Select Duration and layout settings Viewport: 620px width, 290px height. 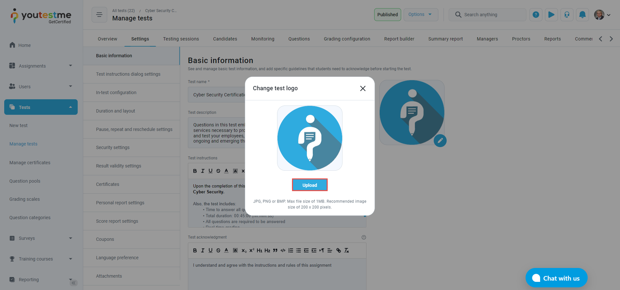pyautogui.click(x=131, y=111)
